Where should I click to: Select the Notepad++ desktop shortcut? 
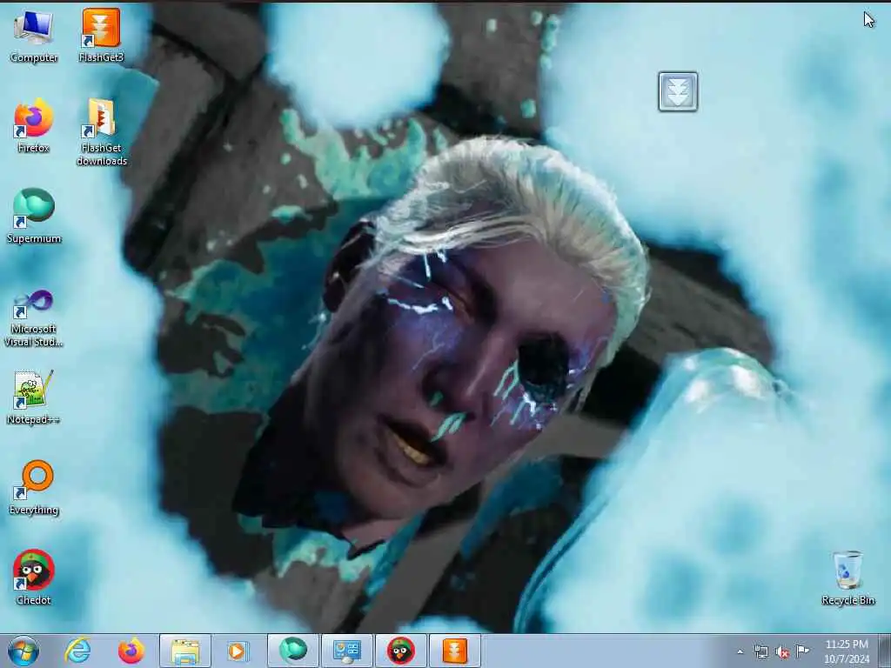coord(34,397)
